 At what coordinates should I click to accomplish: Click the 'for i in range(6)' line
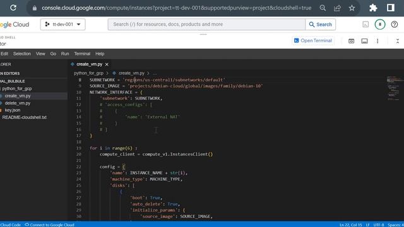tap(114, 148)
